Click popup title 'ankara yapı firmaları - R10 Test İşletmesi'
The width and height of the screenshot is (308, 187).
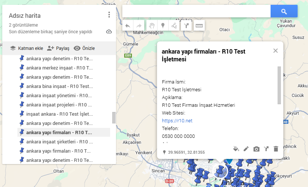point(203,55)
